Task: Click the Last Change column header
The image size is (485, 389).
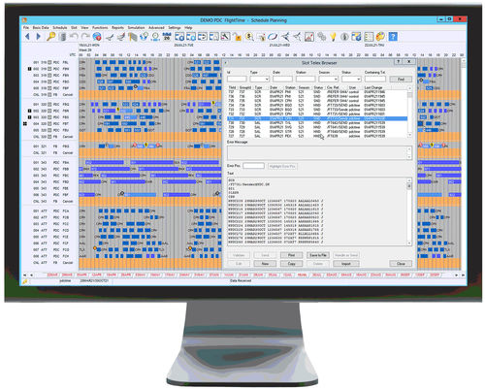Action: point(373,87)
